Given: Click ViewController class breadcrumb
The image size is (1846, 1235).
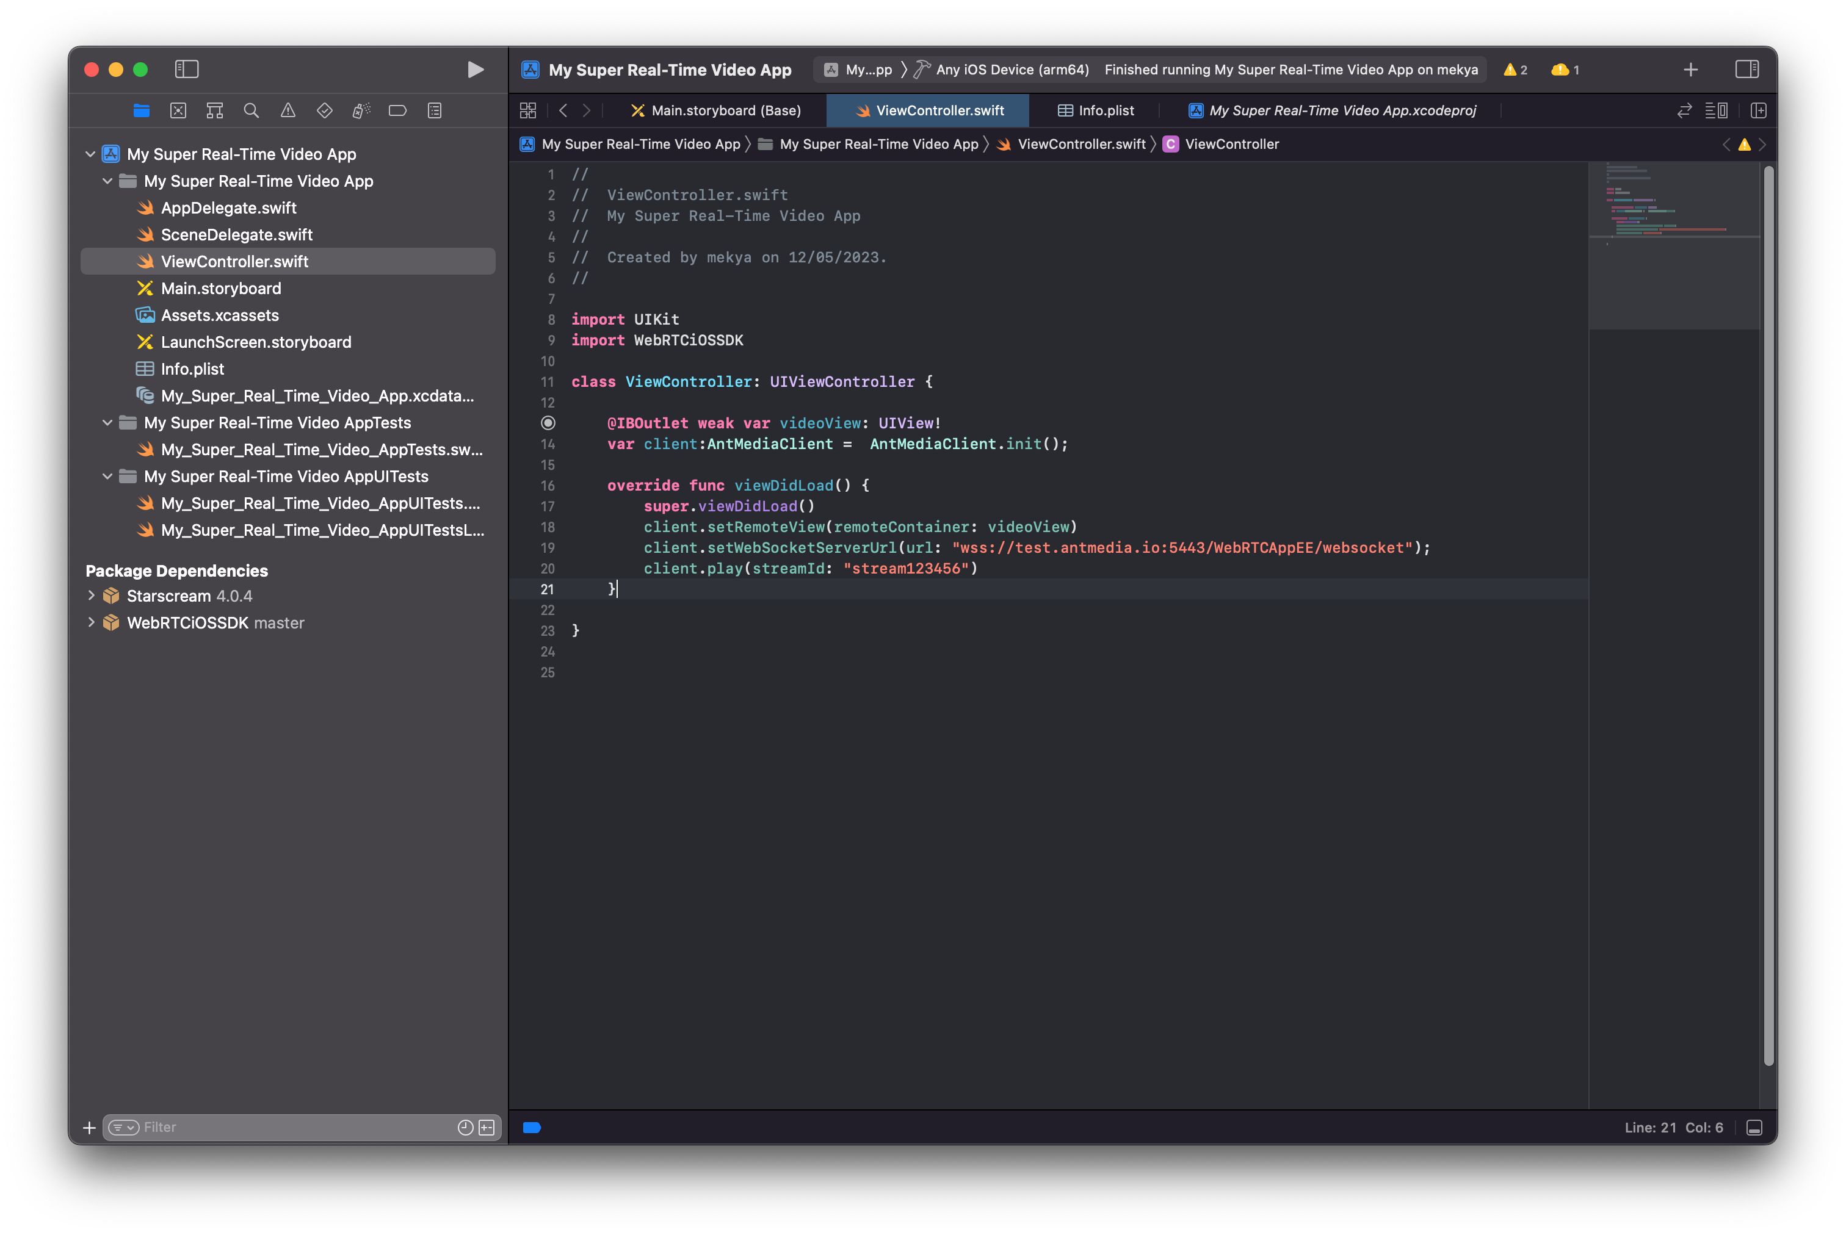Looking at the screenshot, I should pyautogui.click(x=1222, y=144).
